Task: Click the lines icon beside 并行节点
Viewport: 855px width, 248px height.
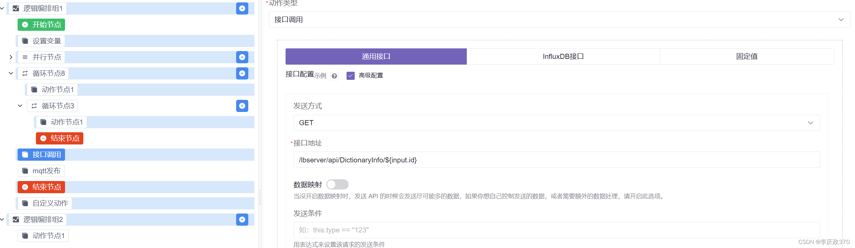Action: coord(25,57)
